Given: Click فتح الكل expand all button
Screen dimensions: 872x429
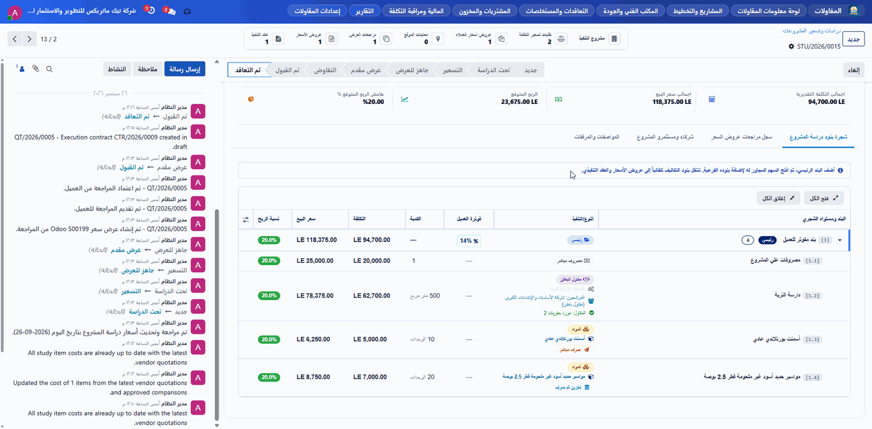Looking at the screenshot, I should 824,198.
